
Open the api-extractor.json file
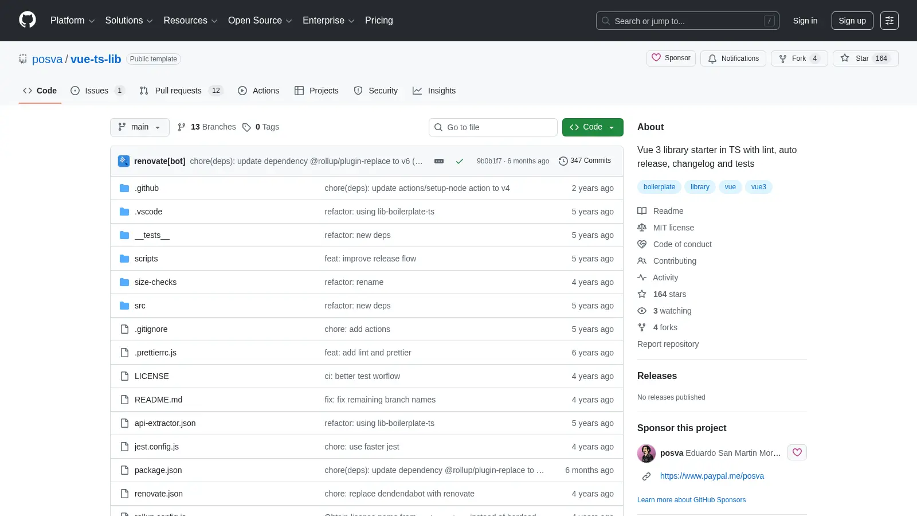[x=165, y=423]
